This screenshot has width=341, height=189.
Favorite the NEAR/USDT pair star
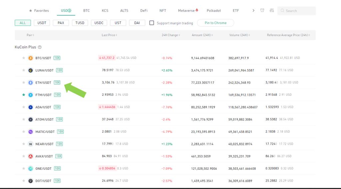pyautogui.click(x=24, y=144)
